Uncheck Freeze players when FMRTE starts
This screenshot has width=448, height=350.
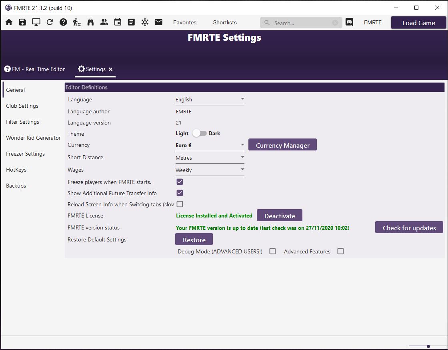pos(180,182)
